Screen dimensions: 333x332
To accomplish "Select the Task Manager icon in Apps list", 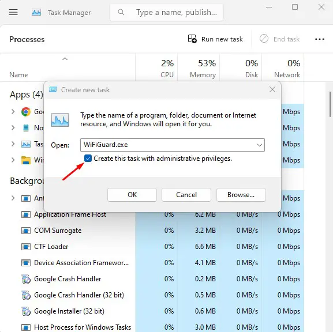I will tap(26, 144).
